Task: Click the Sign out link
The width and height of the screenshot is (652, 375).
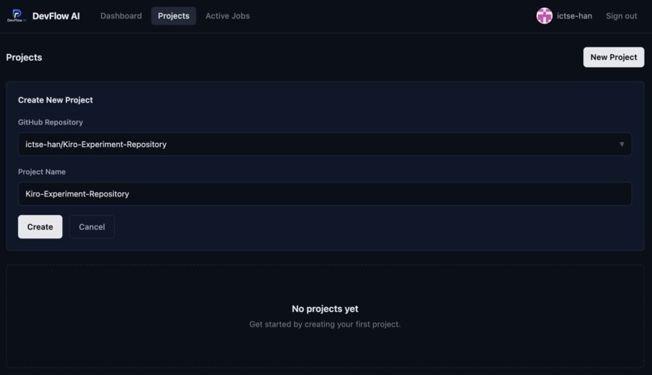Action: click(x=621, y=16)
